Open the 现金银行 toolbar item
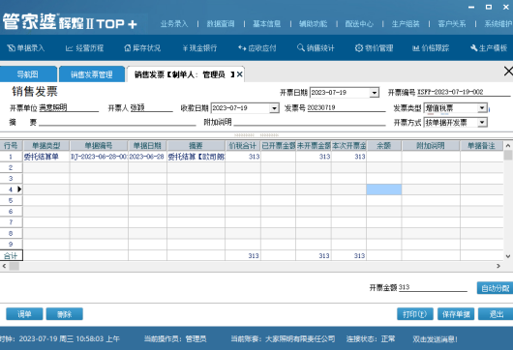 tap(199, 48)
